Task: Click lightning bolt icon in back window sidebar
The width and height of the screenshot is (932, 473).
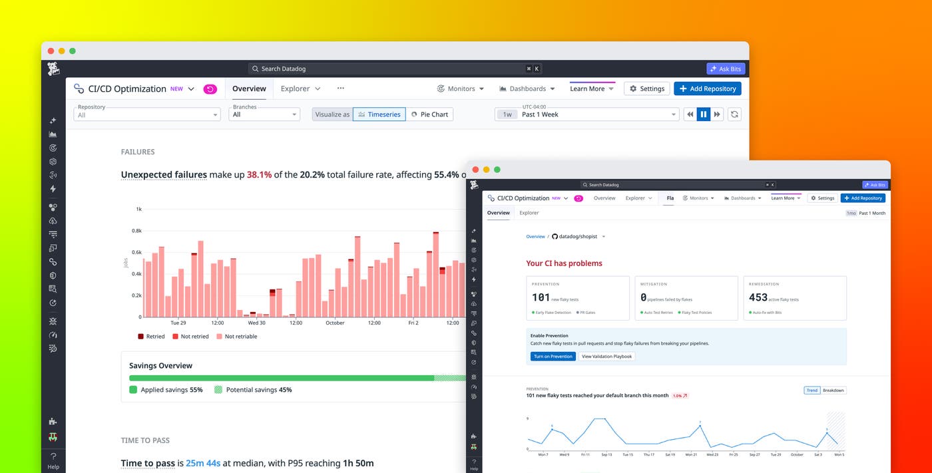Action: pos(53,189)
